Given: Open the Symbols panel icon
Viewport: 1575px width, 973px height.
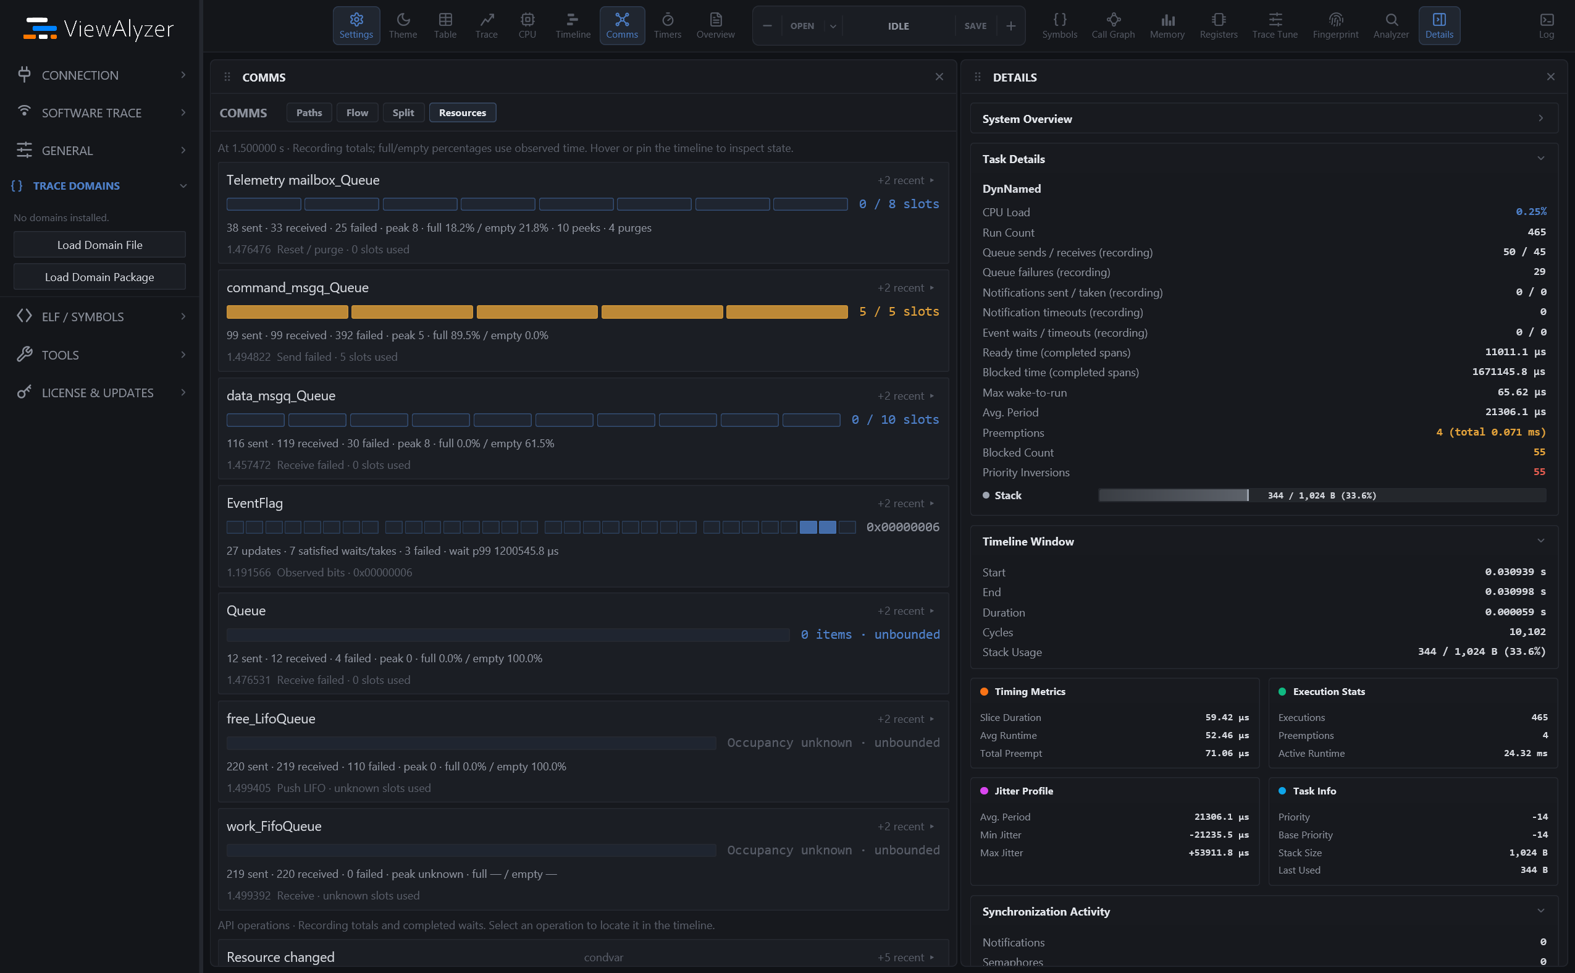Looking at the screenshot, I should tap(1060, 26).
